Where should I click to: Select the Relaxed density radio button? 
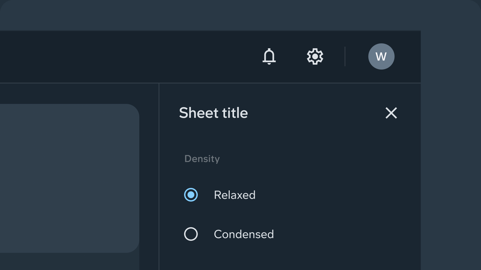191,195
